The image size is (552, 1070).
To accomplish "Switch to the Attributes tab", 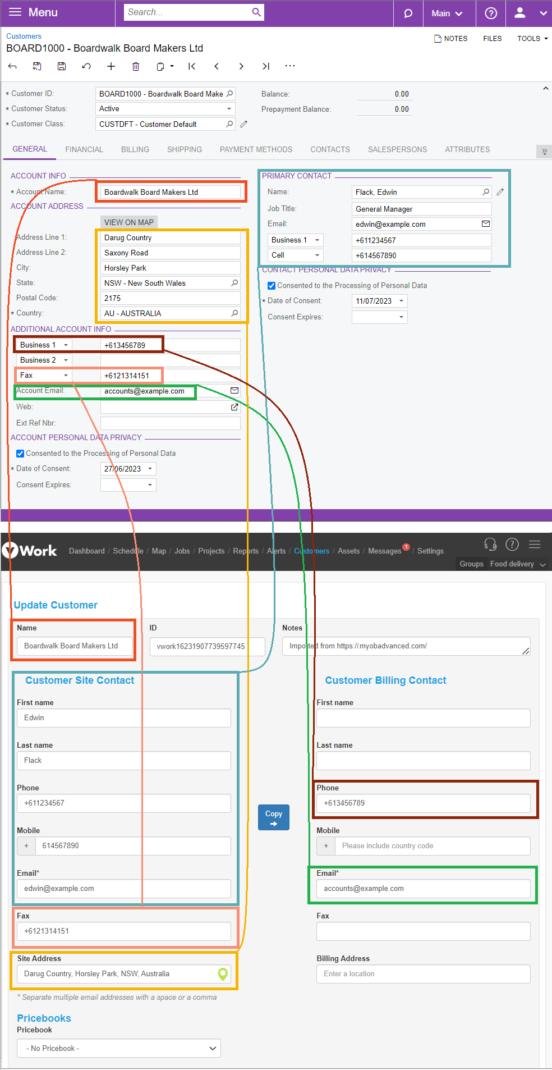I will [467, 149].
